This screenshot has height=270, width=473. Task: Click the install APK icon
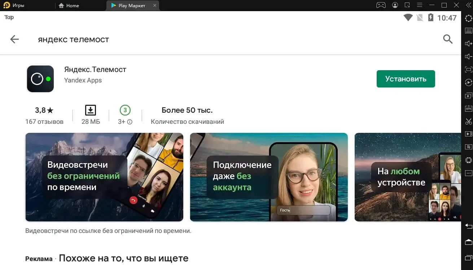click(468, 108)
